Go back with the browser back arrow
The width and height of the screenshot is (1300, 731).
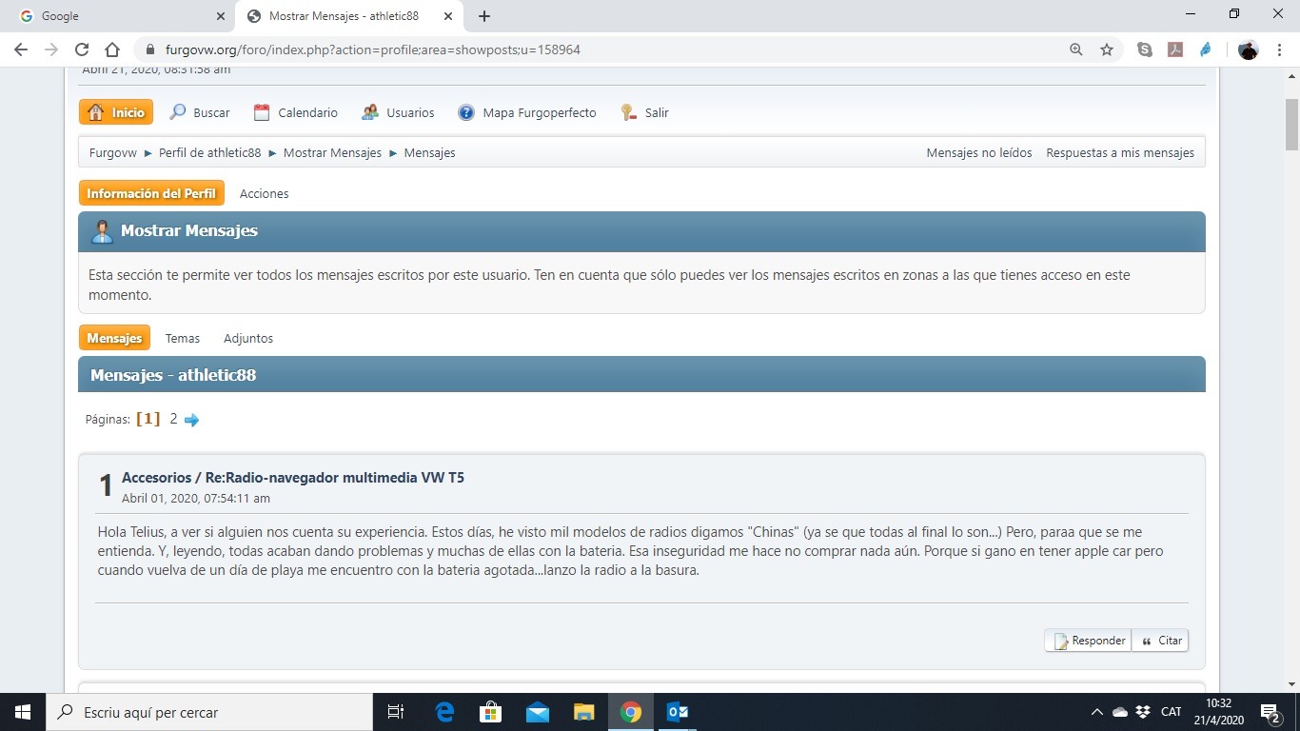tap(21, 49)
